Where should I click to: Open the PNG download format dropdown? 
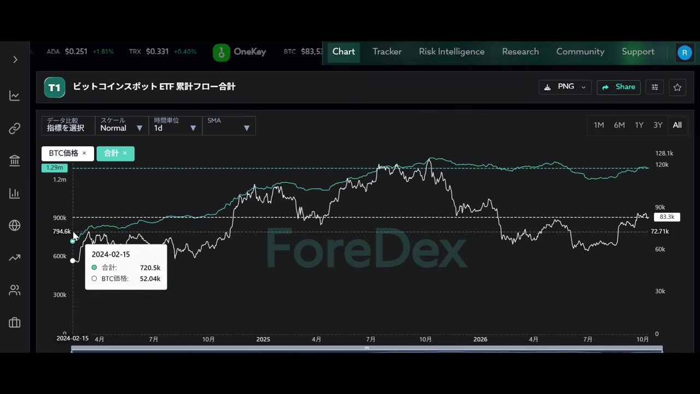pos(565,87)
